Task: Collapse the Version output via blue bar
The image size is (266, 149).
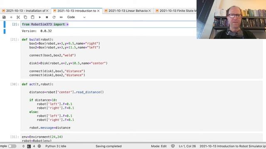Action: [5, 31]
